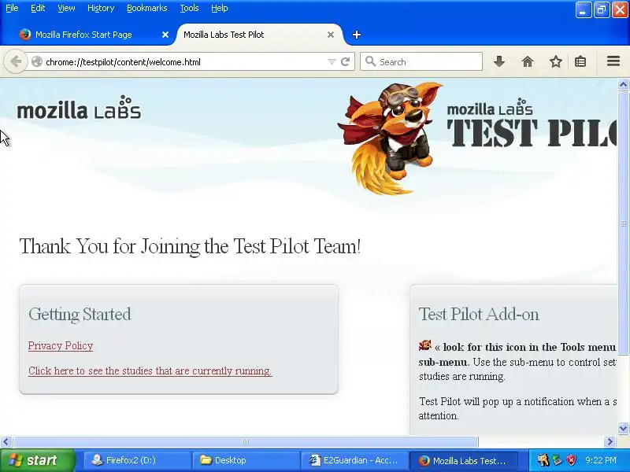Screen dimensions: 630x472
Task: Go to the Home page icon
Action: (528, 61)
